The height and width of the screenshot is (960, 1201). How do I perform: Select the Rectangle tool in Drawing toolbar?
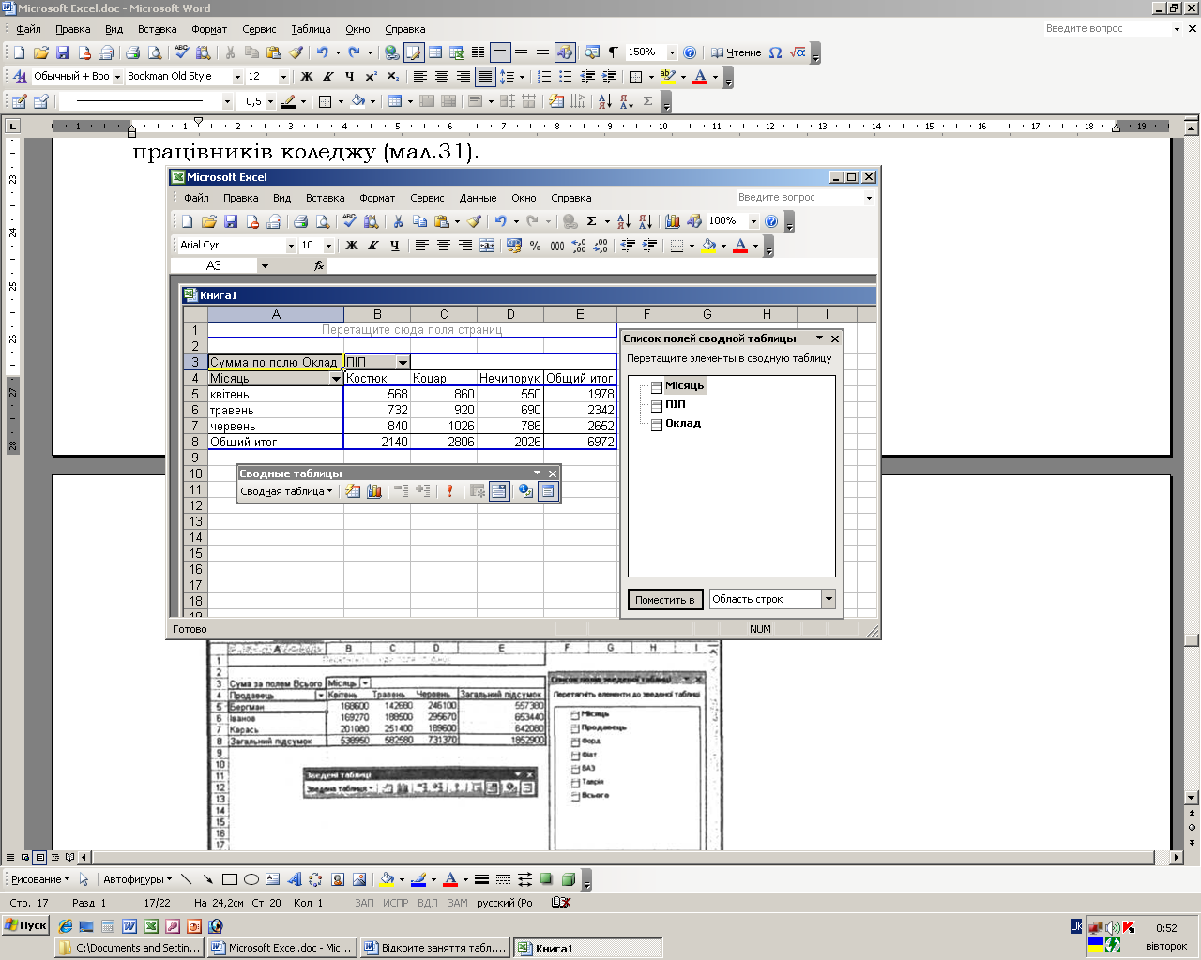230,879
